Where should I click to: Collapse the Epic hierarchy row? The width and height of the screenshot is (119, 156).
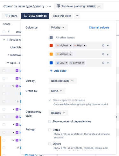8,63
